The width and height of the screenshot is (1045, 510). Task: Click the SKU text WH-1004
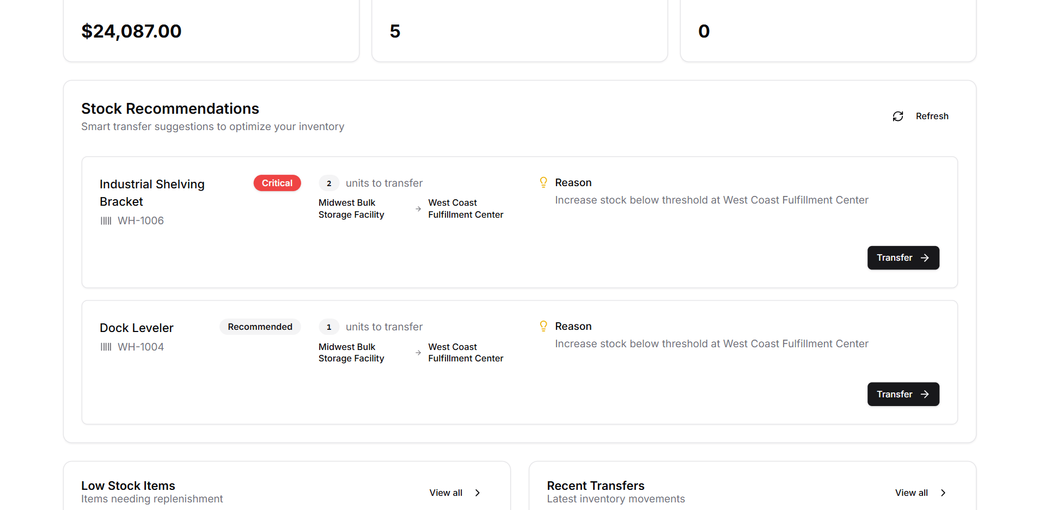[140, 347]
